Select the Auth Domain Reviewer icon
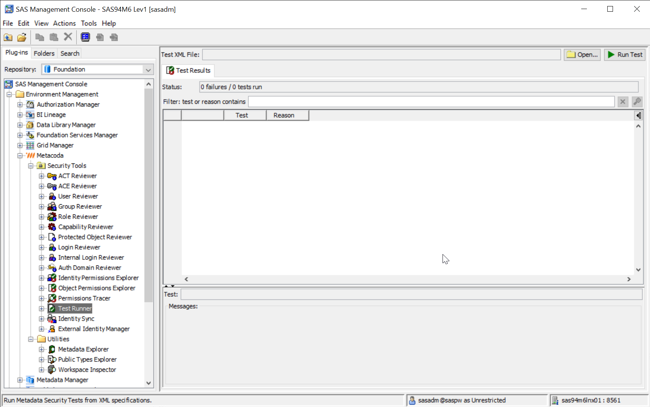Viewport: 650px width, 407px height. coord(52,268)
